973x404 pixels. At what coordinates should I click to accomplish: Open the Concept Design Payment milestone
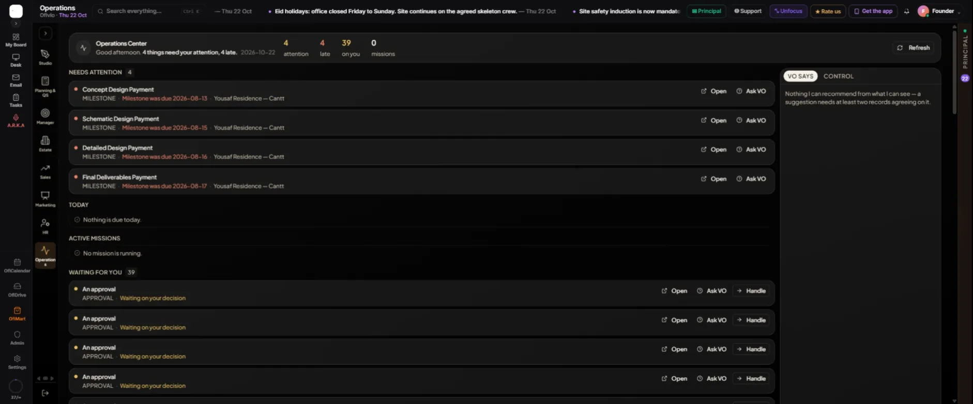tap(713, 91)
